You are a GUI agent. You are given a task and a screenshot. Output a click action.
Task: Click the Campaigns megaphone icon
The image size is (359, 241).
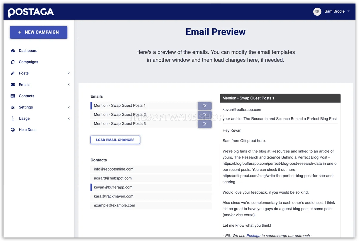coord(13,62)
